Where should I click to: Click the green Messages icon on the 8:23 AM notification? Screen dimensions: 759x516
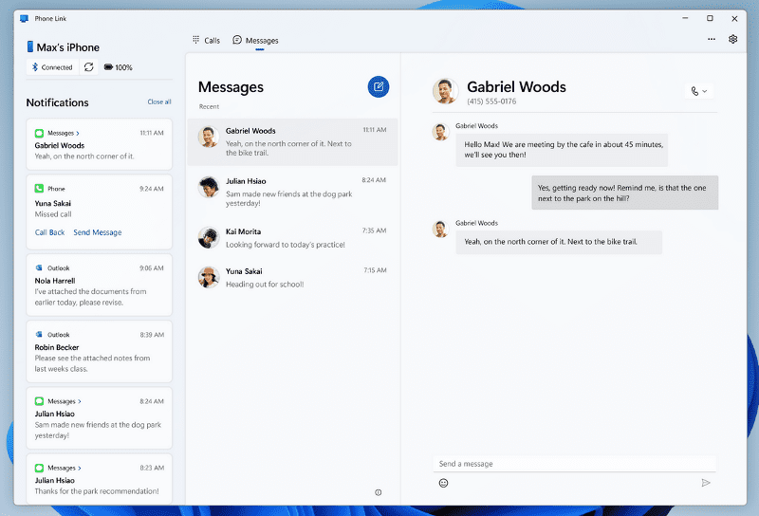pyautogui.click(x=39, y=468)
